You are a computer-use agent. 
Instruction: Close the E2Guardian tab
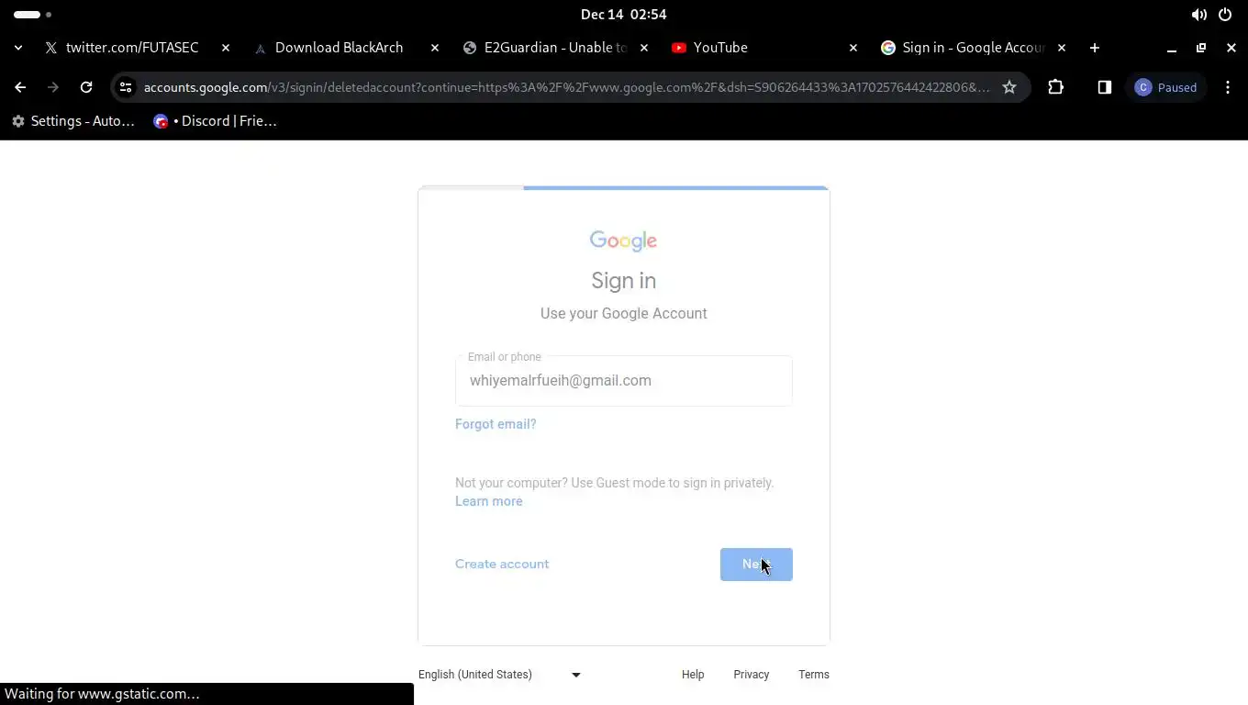[644, 48]
